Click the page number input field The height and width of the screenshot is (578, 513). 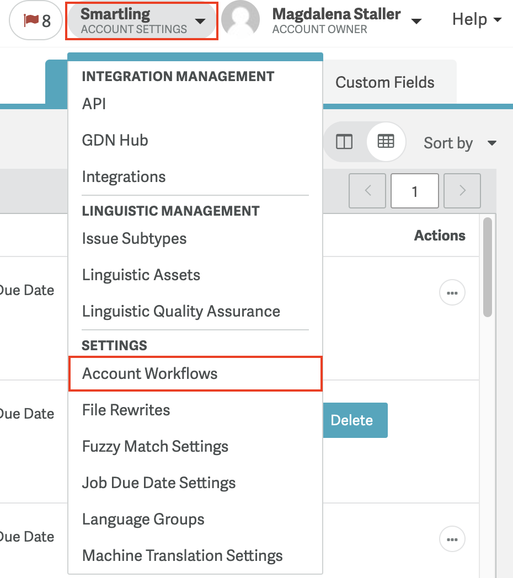click(x=414, y=191)
